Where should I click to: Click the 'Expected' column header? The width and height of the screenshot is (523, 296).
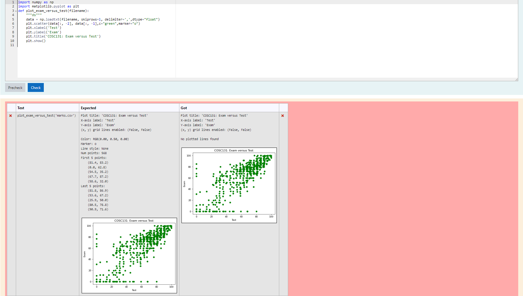tap(89, 108)
